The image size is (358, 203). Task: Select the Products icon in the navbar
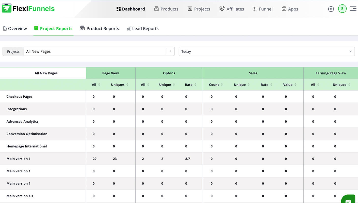point(157,9)
